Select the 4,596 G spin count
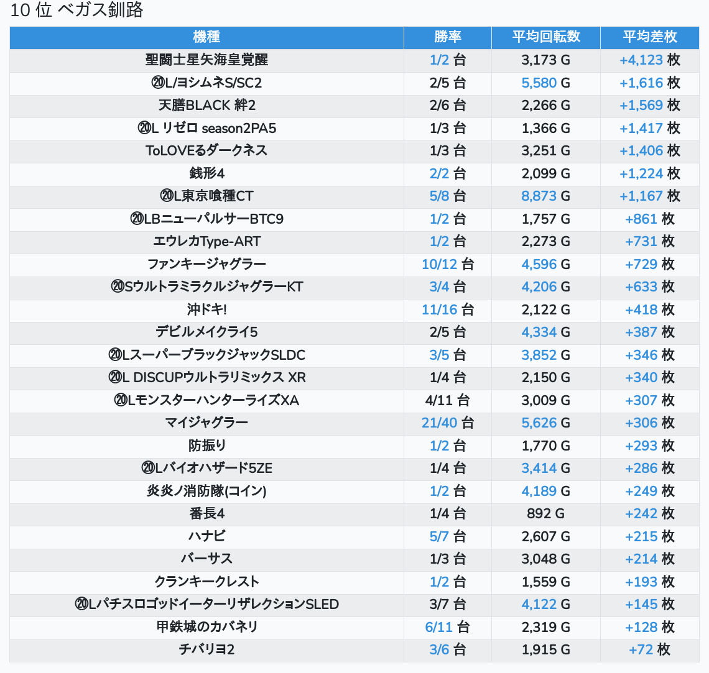Screen dimensions: 709x673 pos(546,264)
